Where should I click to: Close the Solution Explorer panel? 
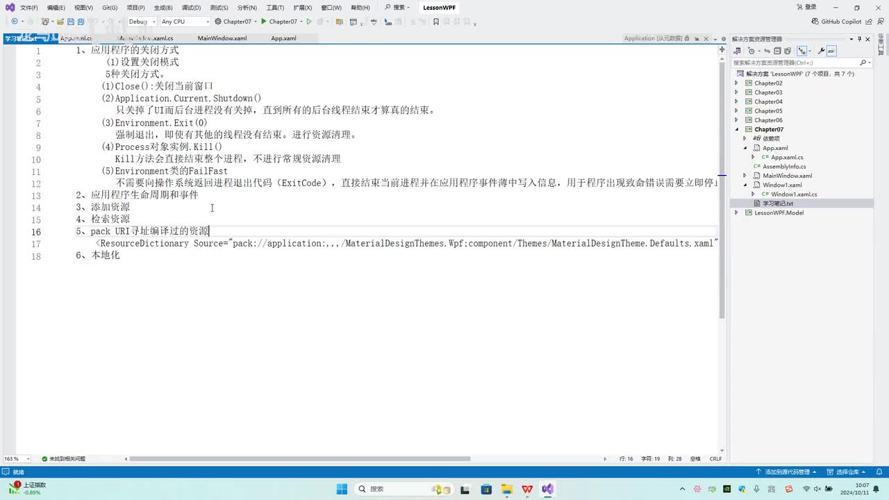(x=868, y=39)
